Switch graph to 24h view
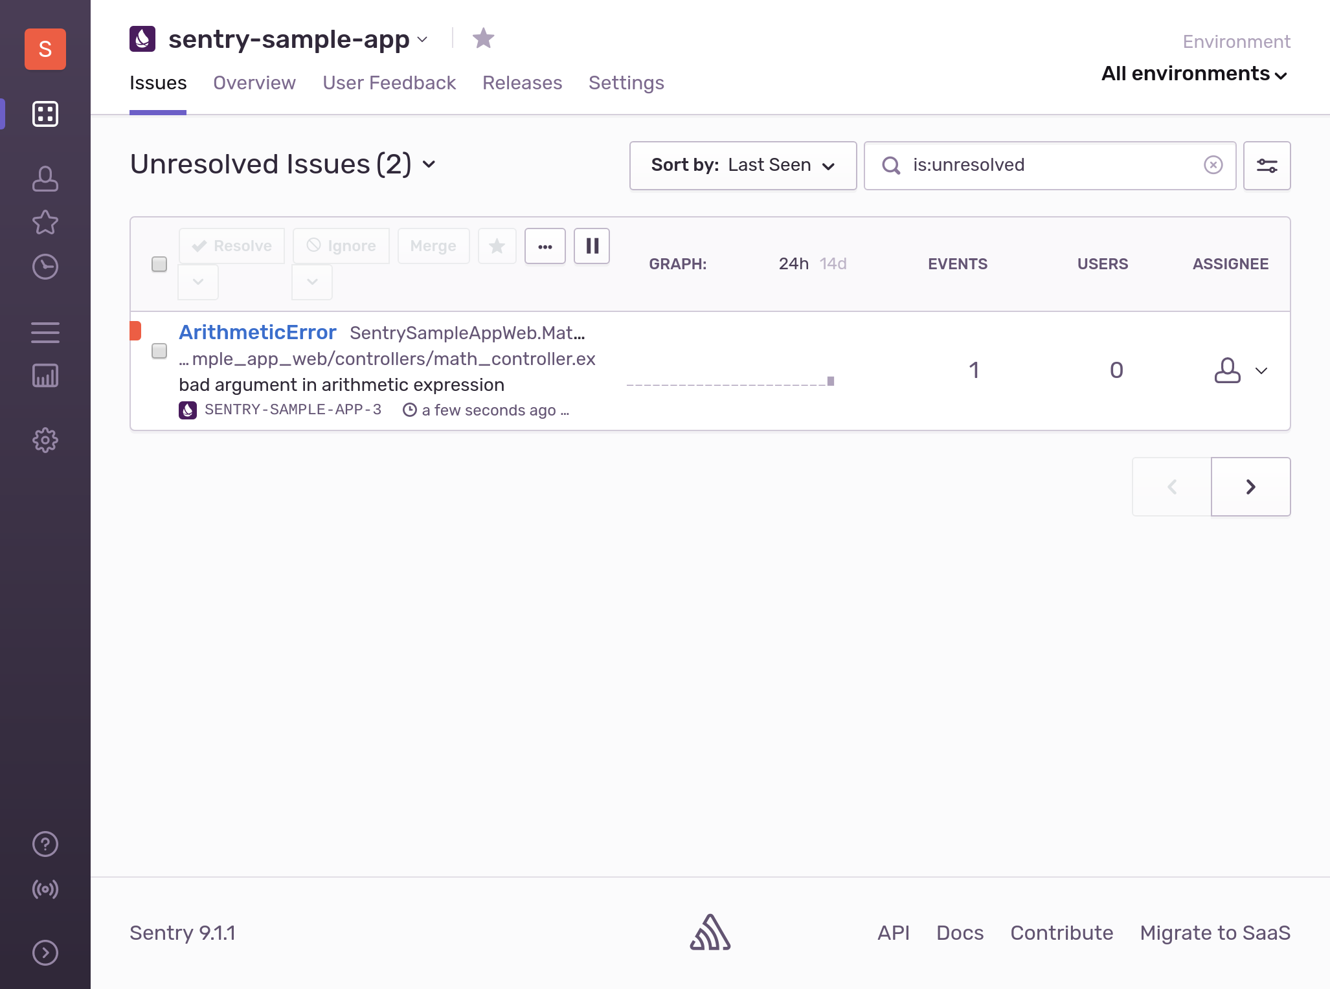This screenshot has height=989, width=1330. point(793,264)
